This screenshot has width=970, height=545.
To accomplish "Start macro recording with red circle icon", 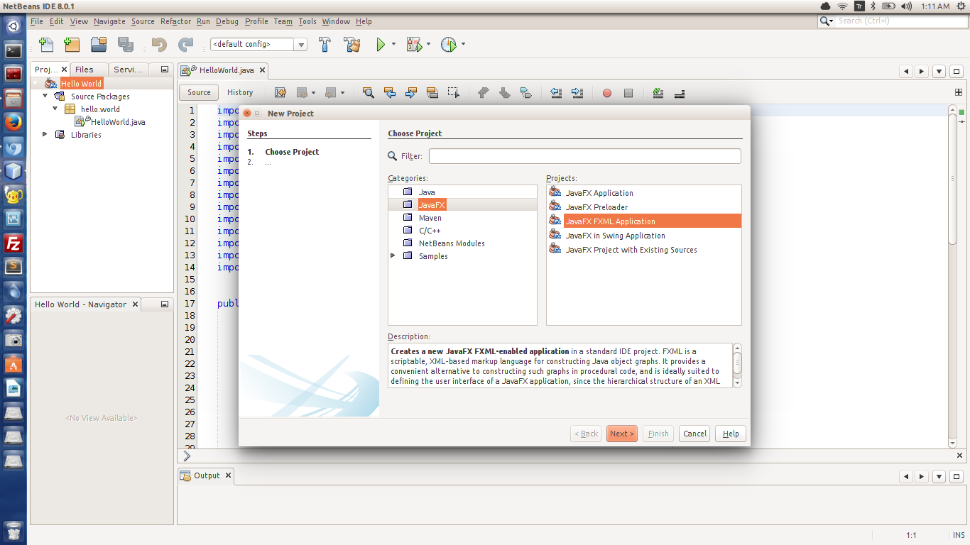I will [607, 93].
